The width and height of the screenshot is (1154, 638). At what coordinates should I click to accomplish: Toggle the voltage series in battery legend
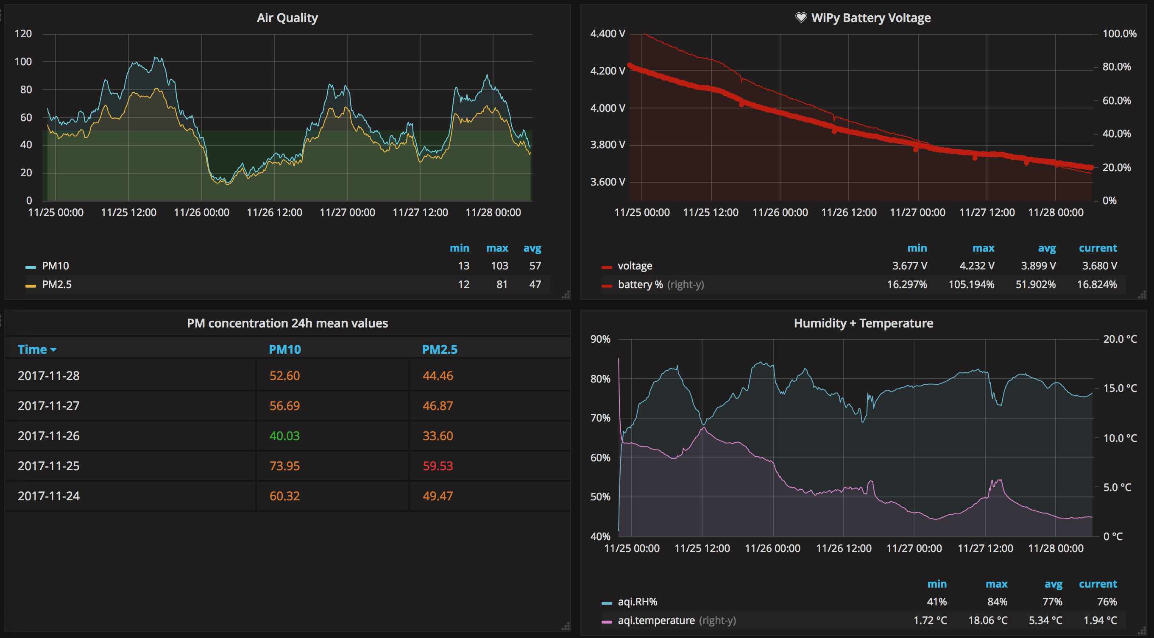click(x=635, y=266)
